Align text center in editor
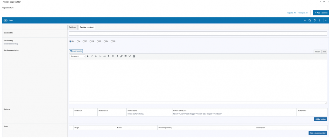 pyautogui.click(x=113, y=56)
